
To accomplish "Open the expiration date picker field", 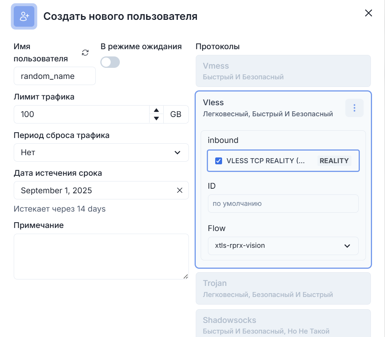I will (x=93, y=190).
